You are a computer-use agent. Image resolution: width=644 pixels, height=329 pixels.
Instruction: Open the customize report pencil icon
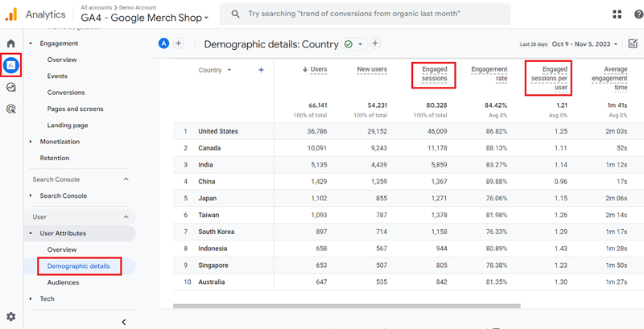click(x=633, y=43)
